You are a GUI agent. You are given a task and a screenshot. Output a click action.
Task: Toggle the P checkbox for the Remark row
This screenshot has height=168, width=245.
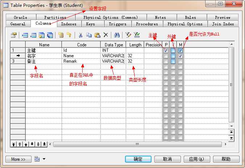coord(166,61)
